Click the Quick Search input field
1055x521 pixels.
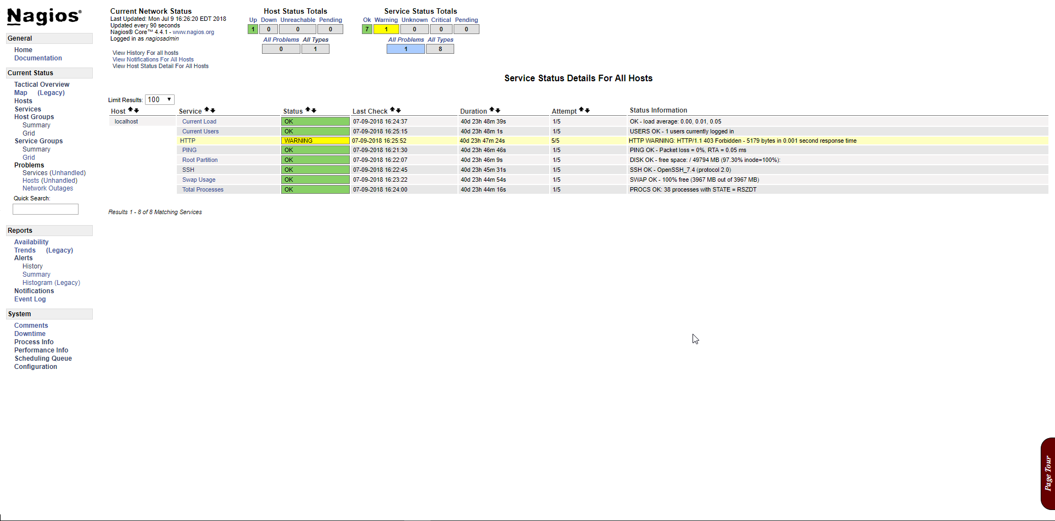[x=46, y=209]
